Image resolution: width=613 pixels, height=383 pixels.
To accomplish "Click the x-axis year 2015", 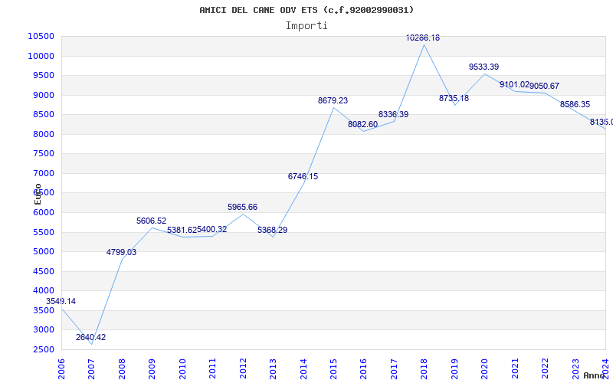I will 333,369.
